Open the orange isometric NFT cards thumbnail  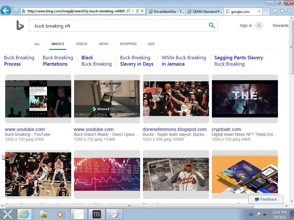point(245,174)
